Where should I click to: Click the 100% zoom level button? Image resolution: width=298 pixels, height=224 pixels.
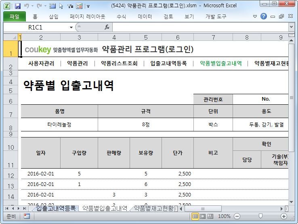pyautogui.click(x=224, y=216)
